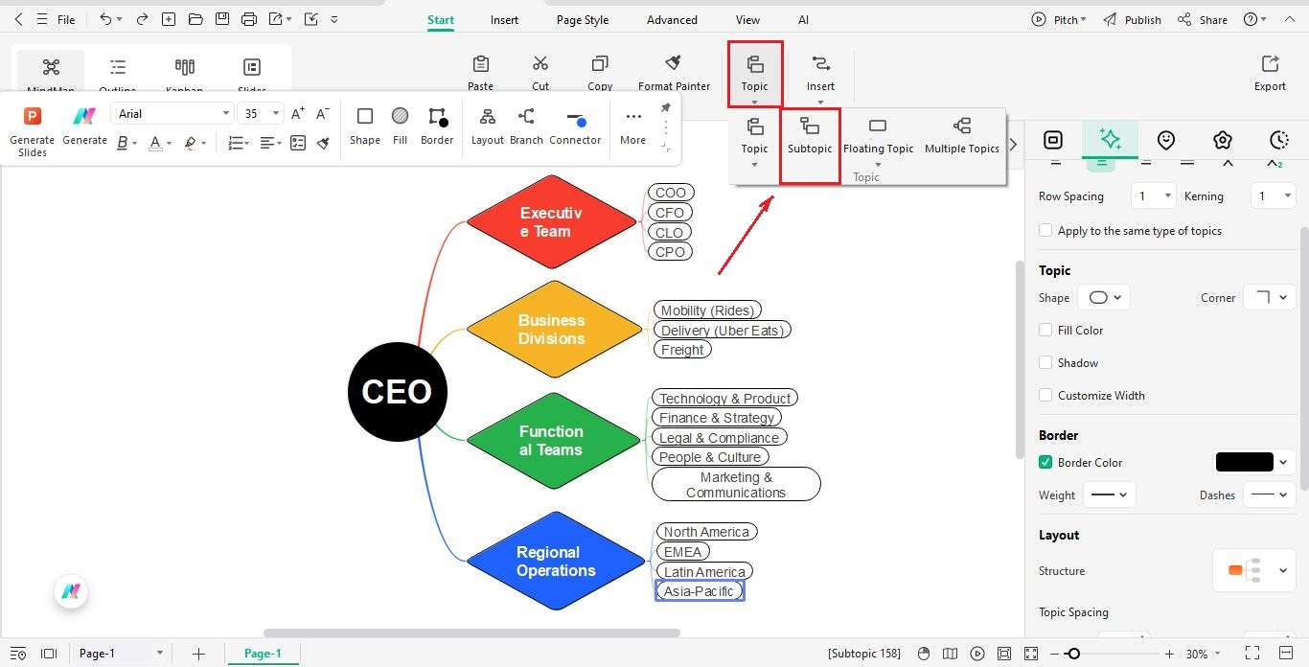The width and height of the screenshot is (1309, 667).
Task: Open the Kerning dropdown
Action: [x=1274, y=195]
